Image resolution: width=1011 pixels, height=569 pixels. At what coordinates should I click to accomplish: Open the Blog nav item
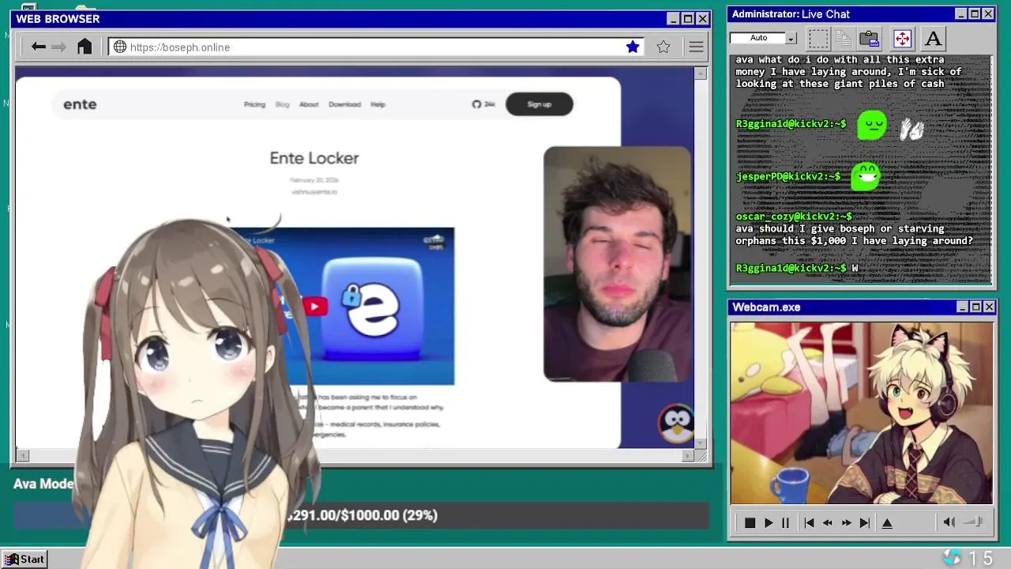pyautogui.click(x=282, y=104)
